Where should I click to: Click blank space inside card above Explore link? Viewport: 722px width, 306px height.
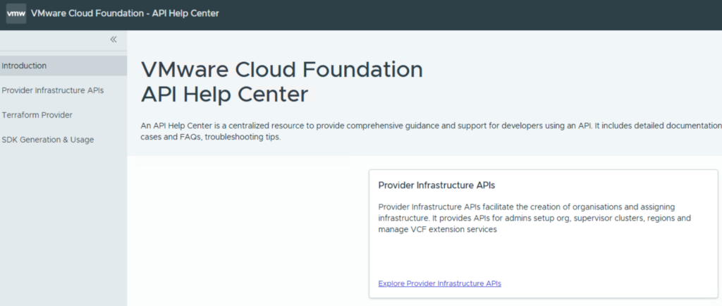(x=543, y=257)
